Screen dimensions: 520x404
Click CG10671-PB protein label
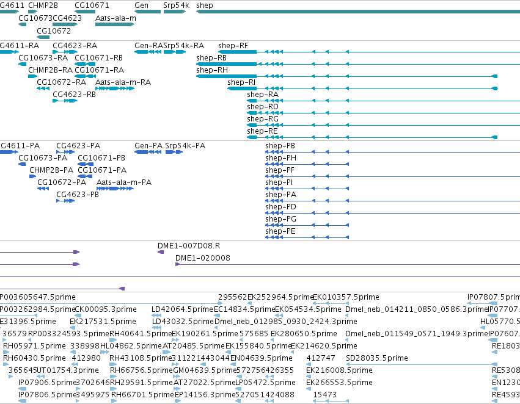tap(101, 158)
